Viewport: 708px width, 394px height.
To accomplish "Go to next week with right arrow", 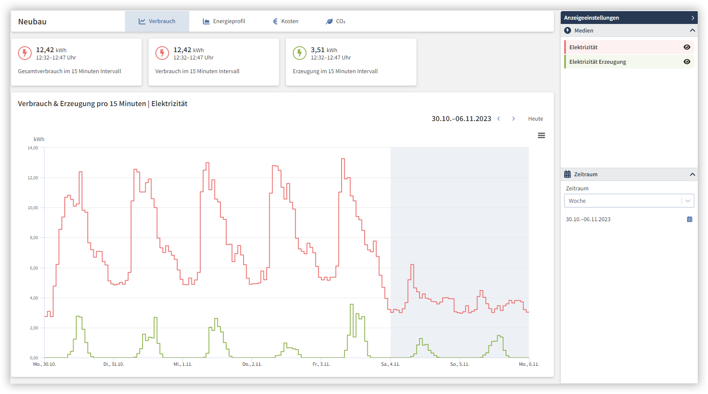I will [x=513, y=119].
